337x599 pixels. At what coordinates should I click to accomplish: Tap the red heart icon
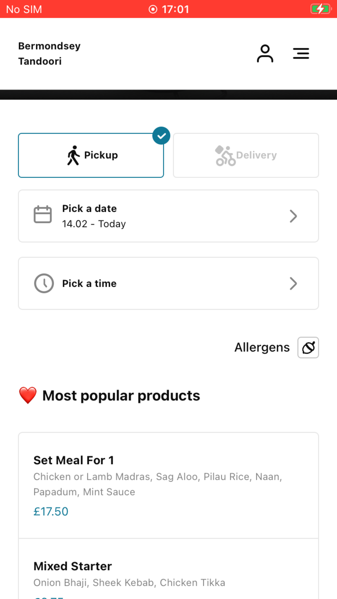tap(28, 395)
